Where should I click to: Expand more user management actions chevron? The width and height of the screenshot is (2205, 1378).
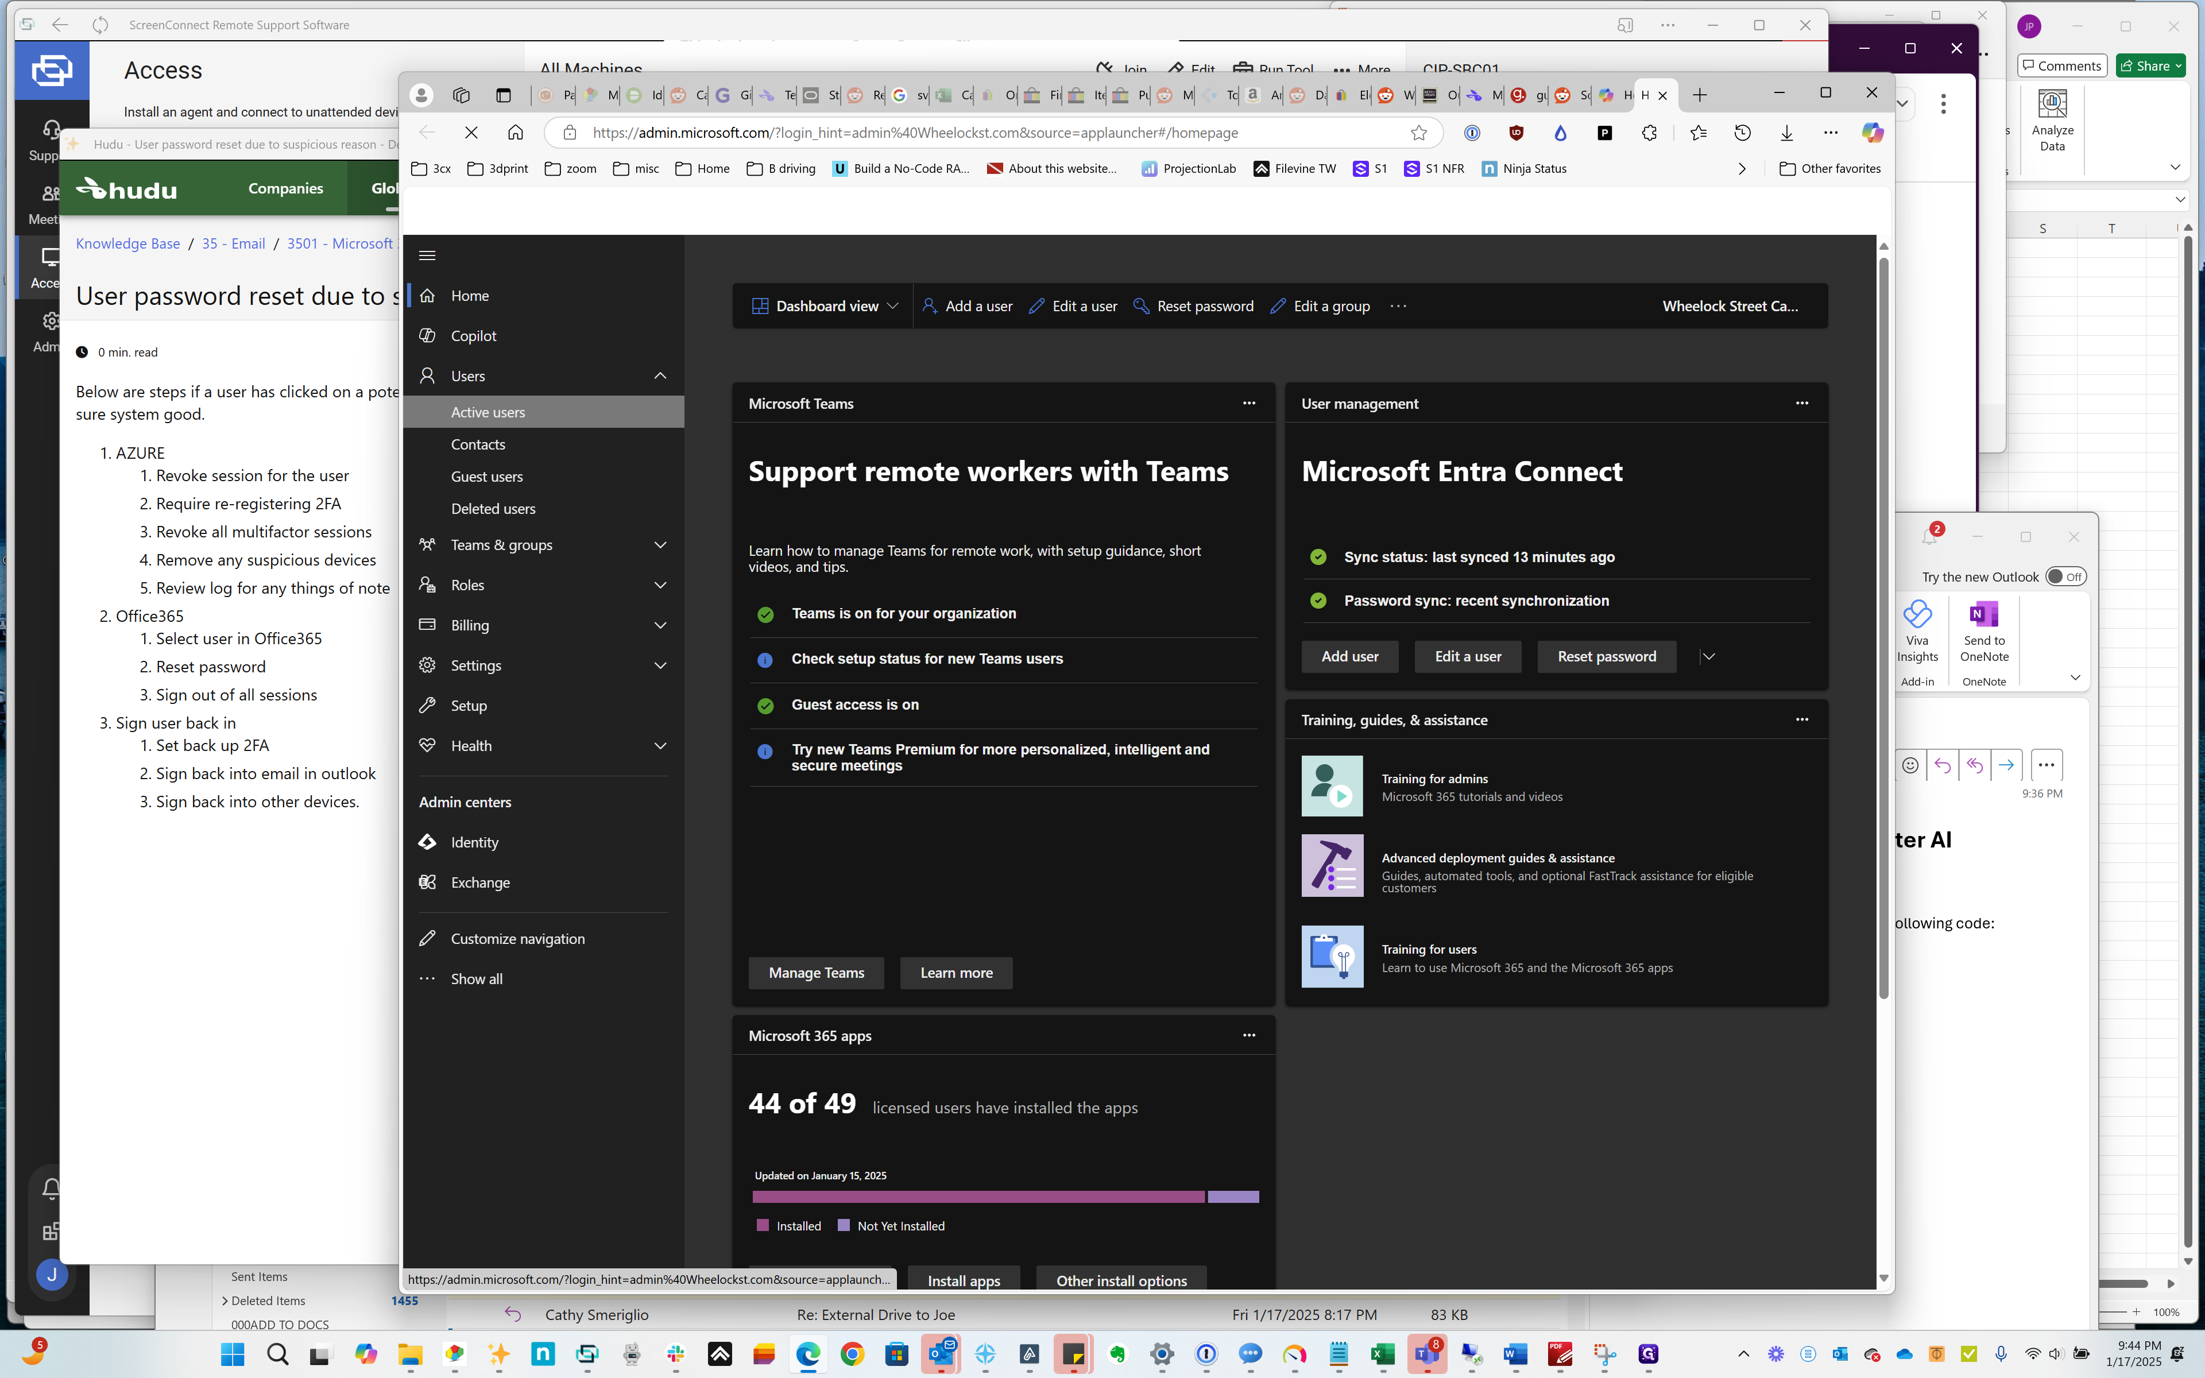point(1708,656)
